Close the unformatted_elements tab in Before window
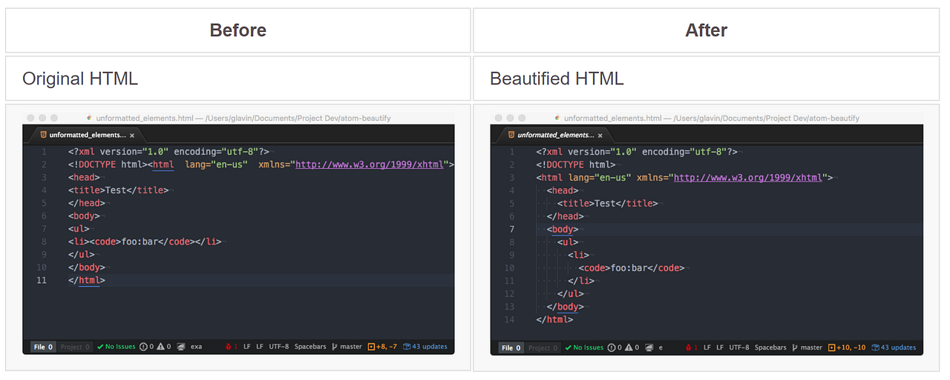Image resolution: width=950 pixels, height=380 pixels. (132, 136)
